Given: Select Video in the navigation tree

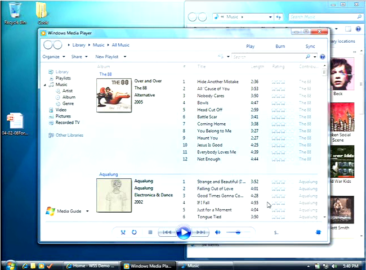Looking at the screenshot, I should (61, 110).
